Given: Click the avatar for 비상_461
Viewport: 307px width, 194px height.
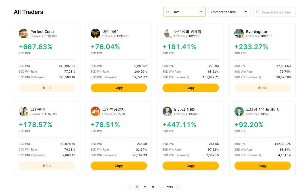Looking at the screenshot, I should click(95, 34).
